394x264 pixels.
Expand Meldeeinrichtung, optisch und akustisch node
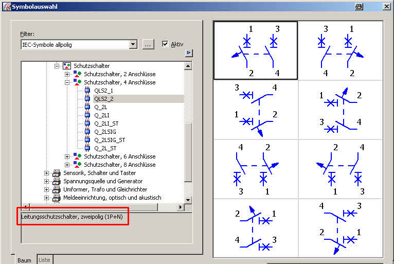click(x=46, y=198)
